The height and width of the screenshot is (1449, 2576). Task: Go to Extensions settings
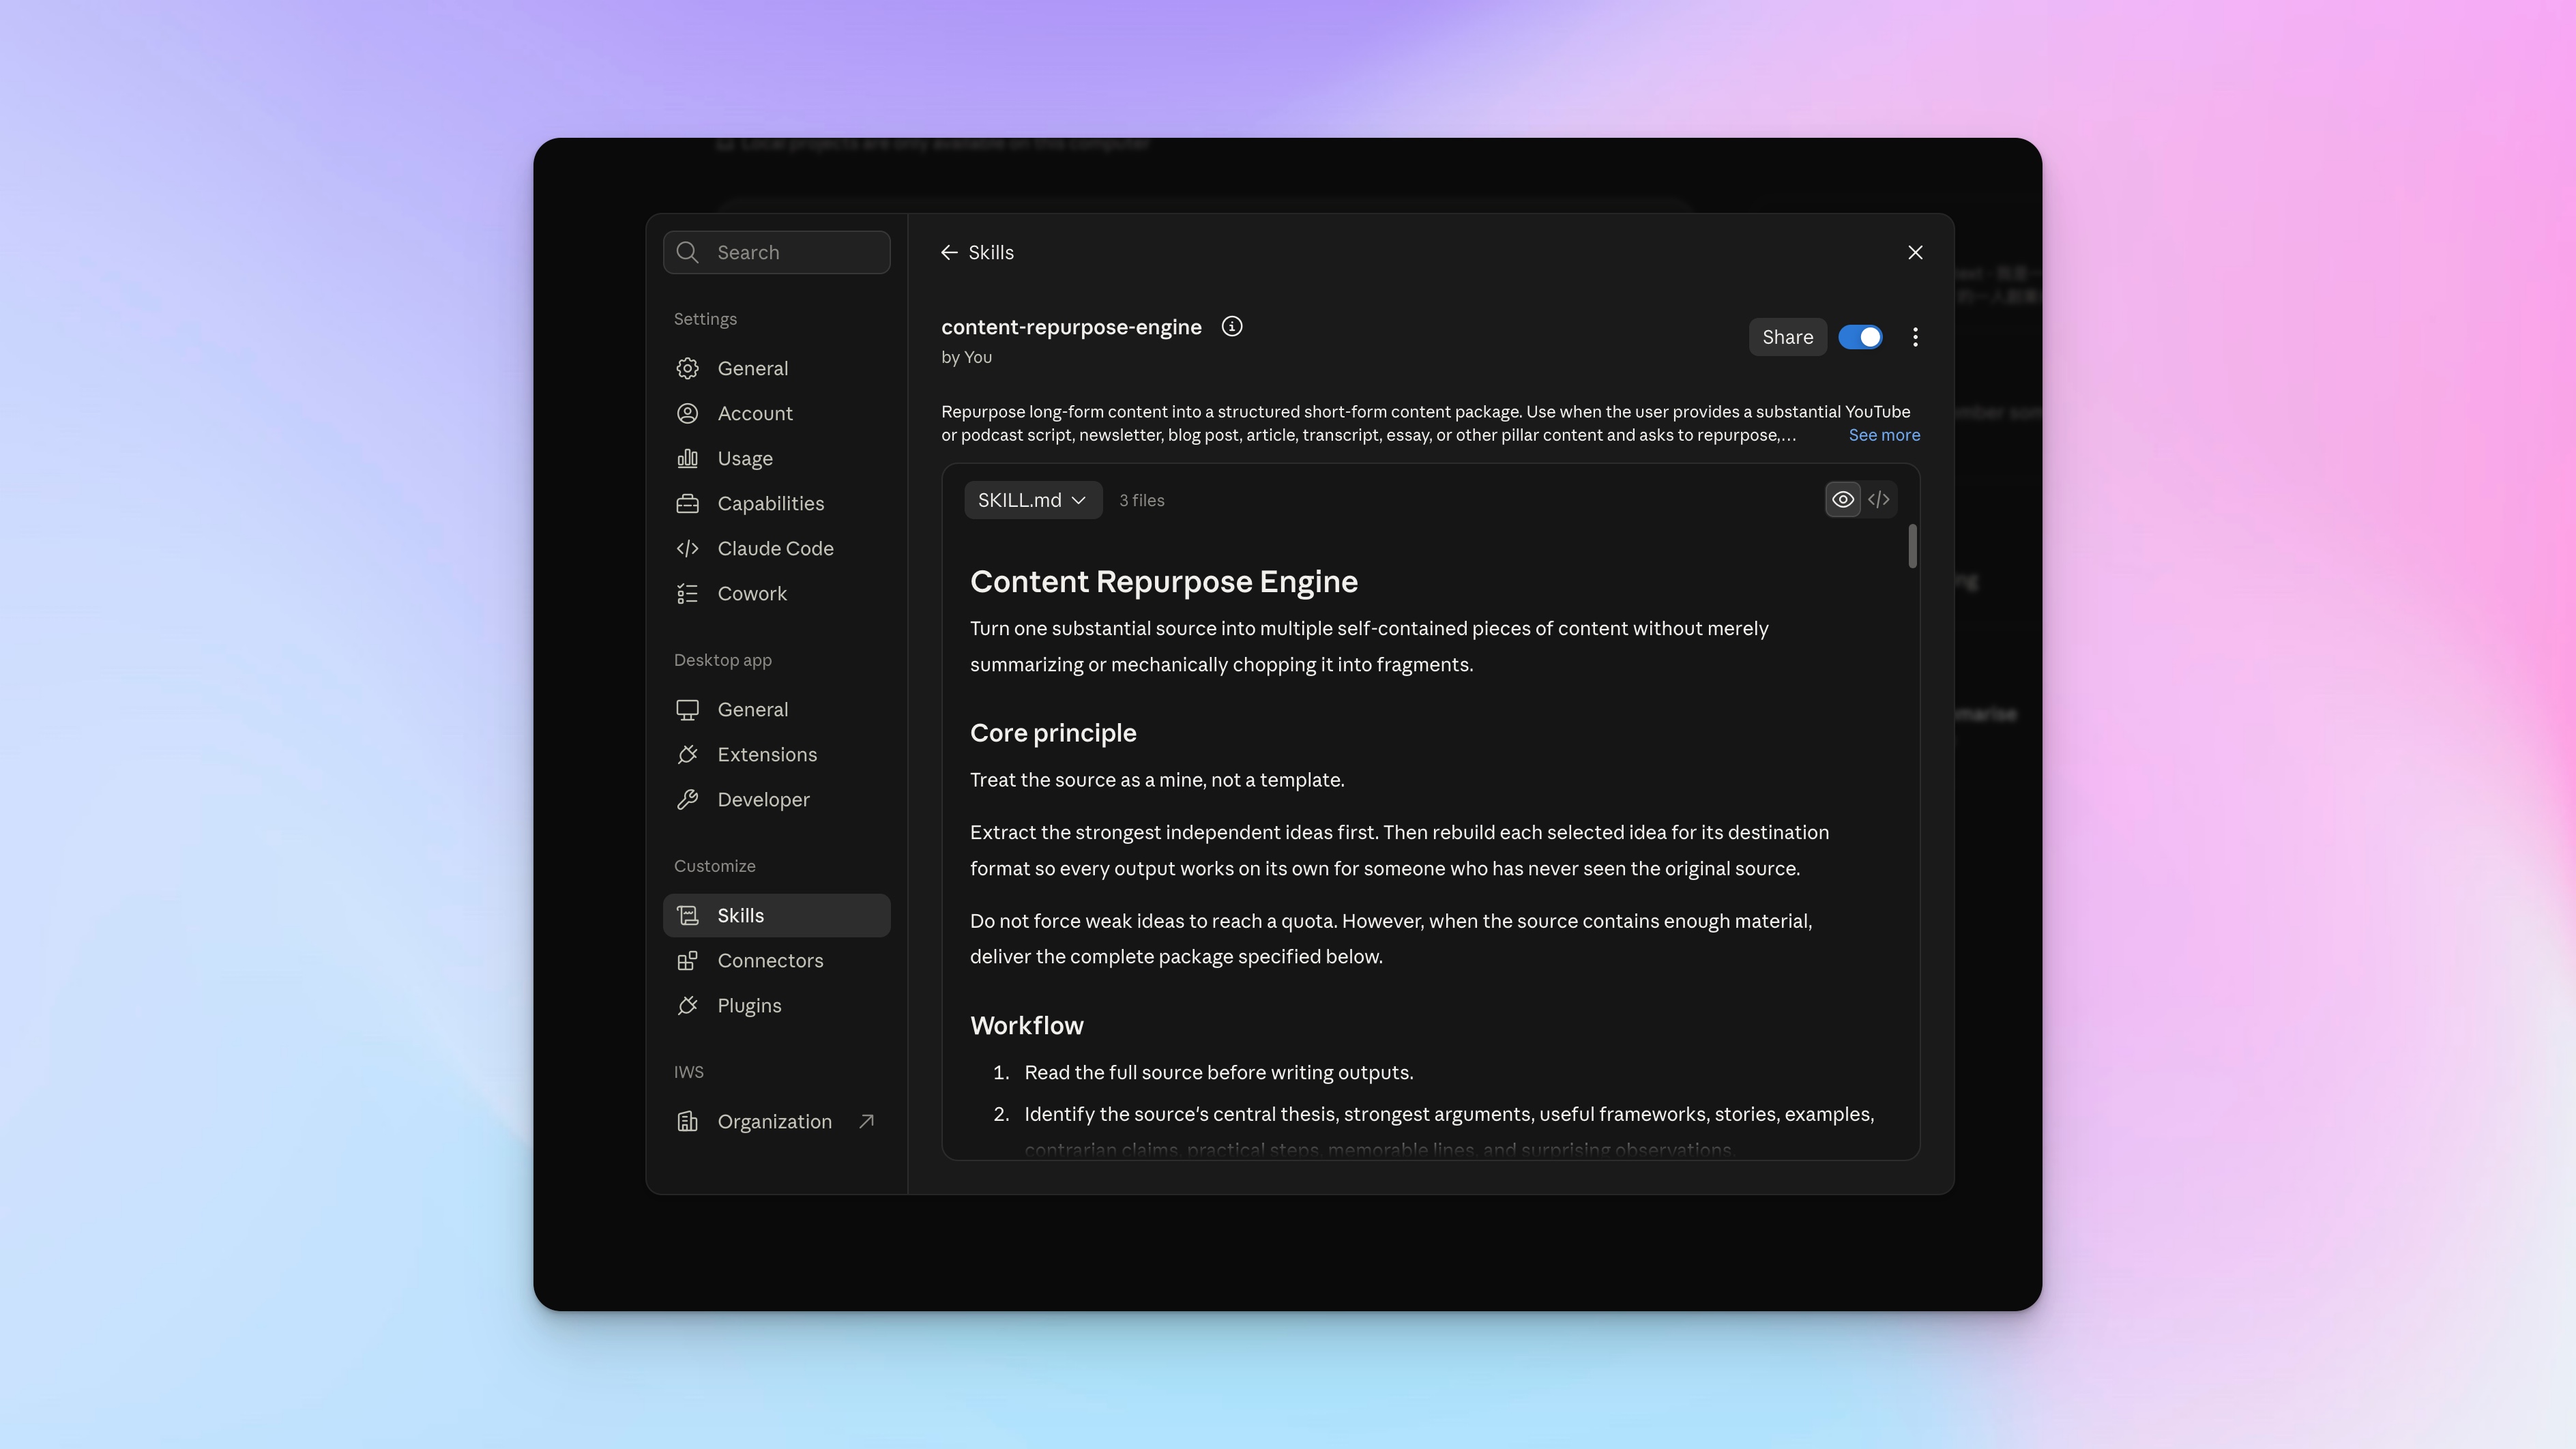tap(777, 754)
